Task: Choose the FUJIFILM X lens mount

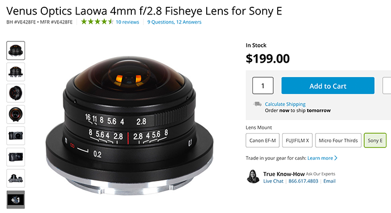Action: coord(297,140)
